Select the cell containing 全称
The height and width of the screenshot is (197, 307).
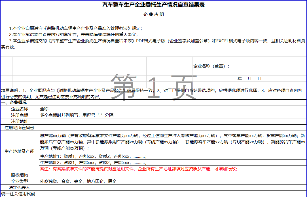coord(172,109)
